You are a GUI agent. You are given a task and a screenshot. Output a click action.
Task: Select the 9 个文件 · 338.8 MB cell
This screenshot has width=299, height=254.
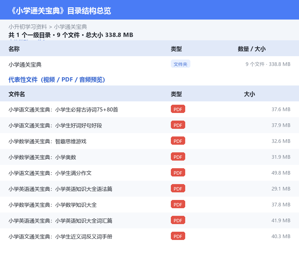click(268, 64)
